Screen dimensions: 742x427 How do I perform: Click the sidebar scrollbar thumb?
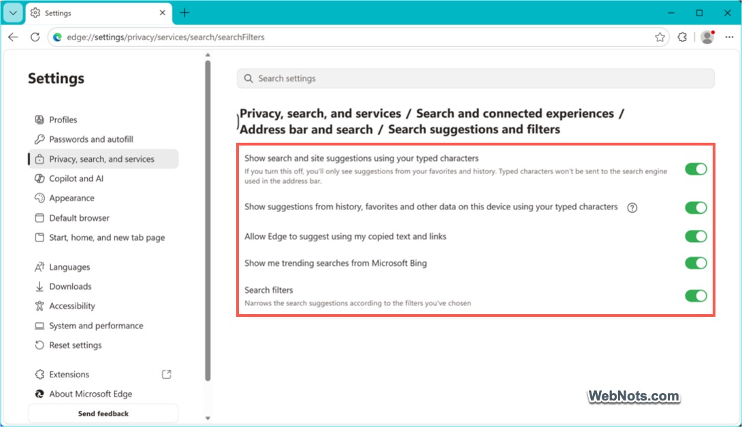tap(208, 220)
